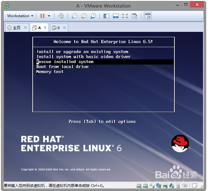212x191 pixels.
Task: Send Ctrl+Alt+Del to the guest
Action: point(61,16)
